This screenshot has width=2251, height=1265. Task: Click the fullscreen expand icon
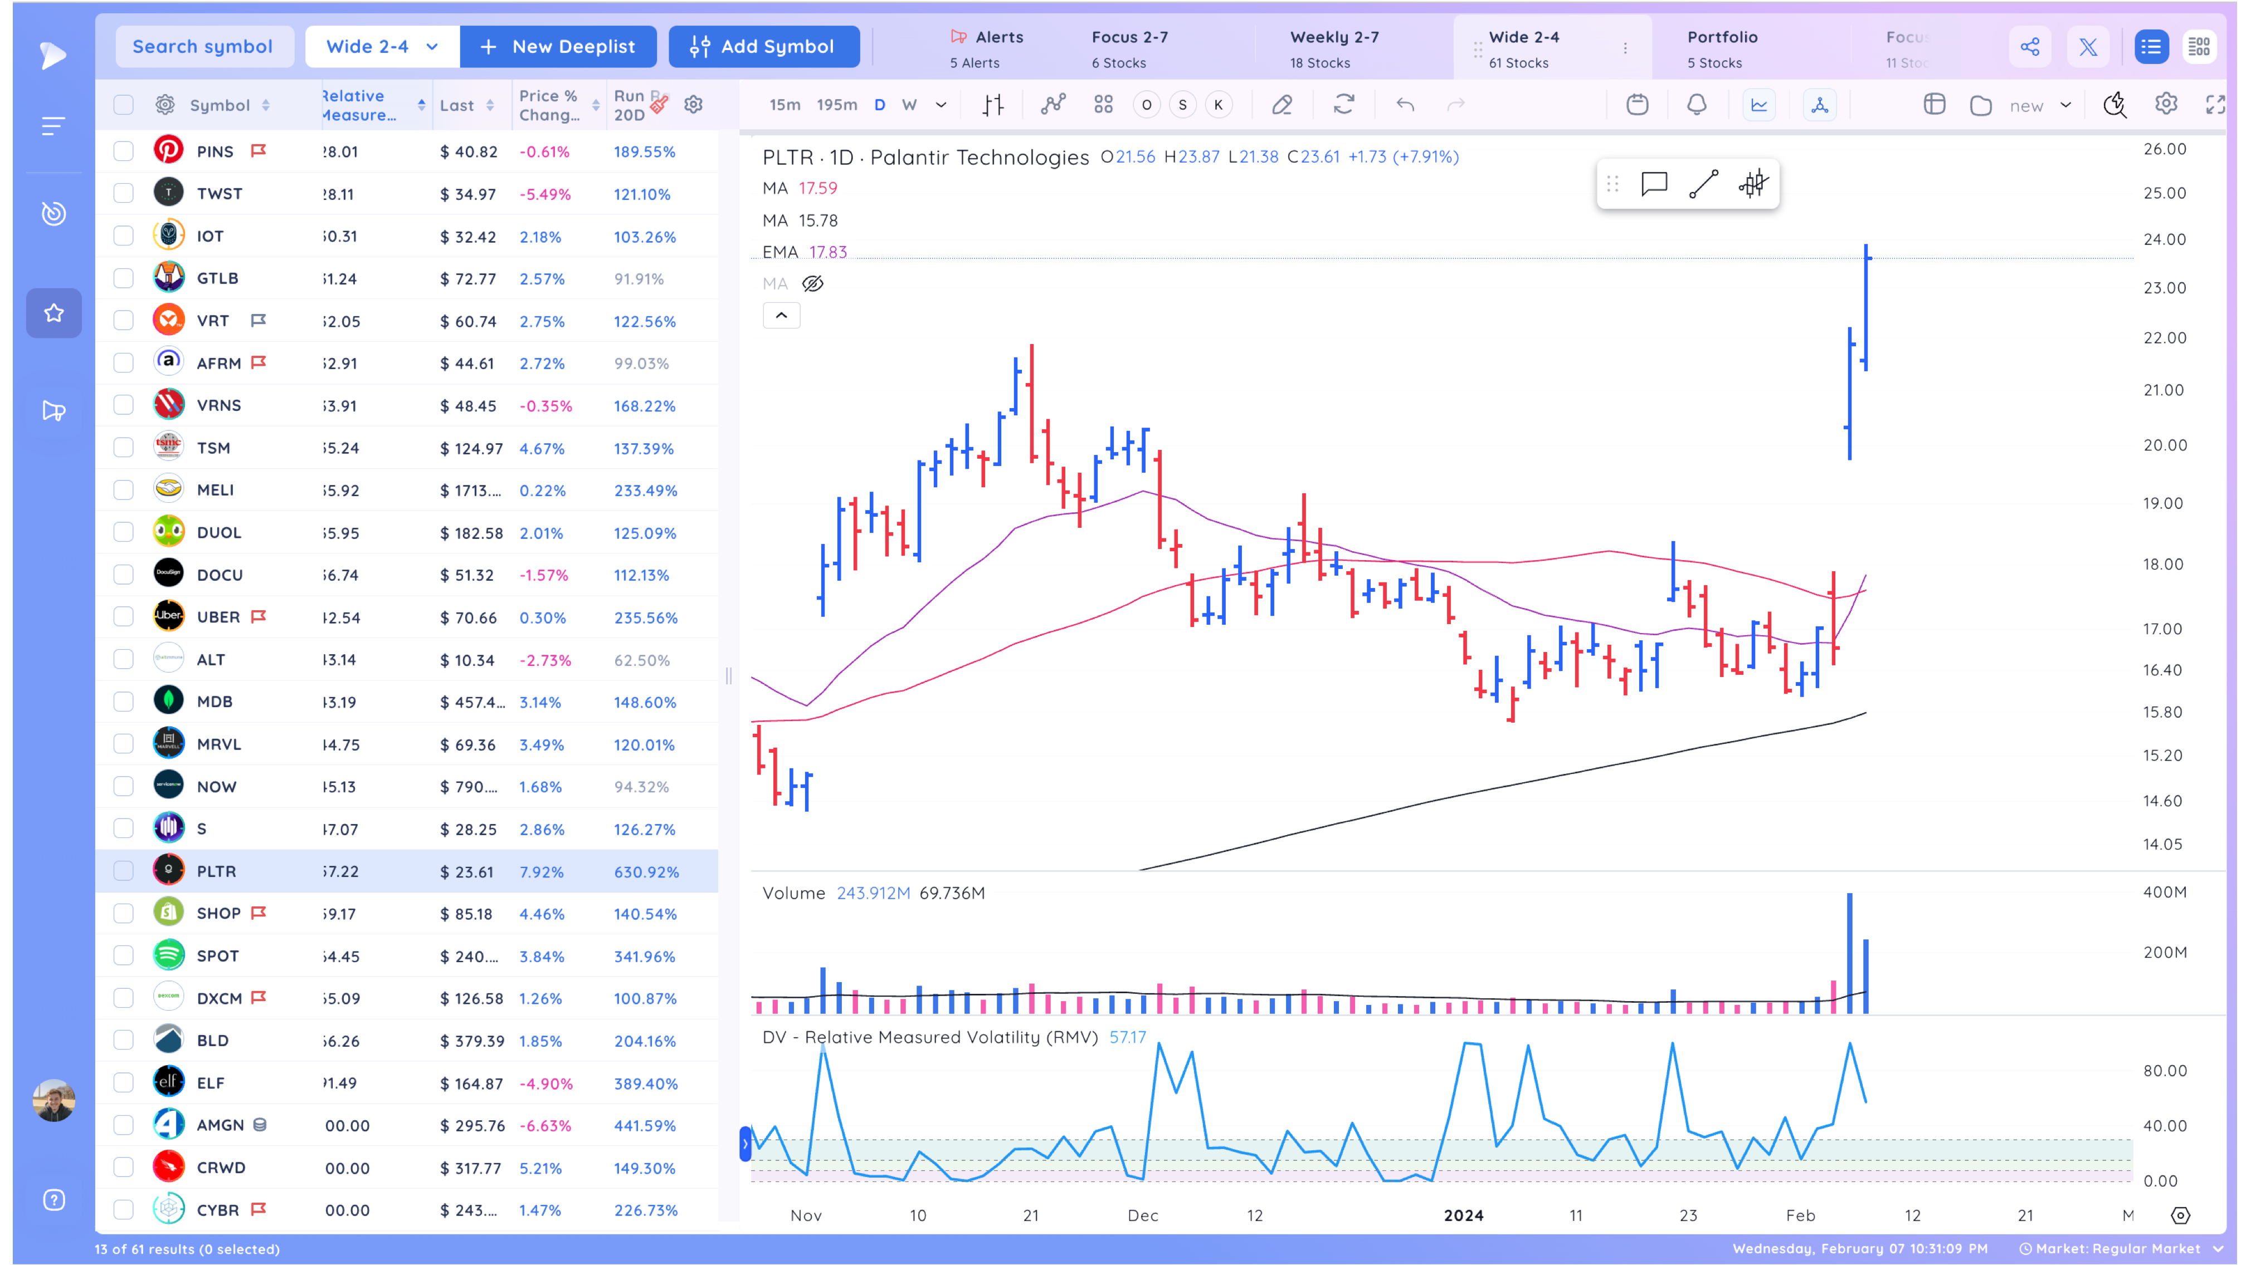coord(2215,105)
